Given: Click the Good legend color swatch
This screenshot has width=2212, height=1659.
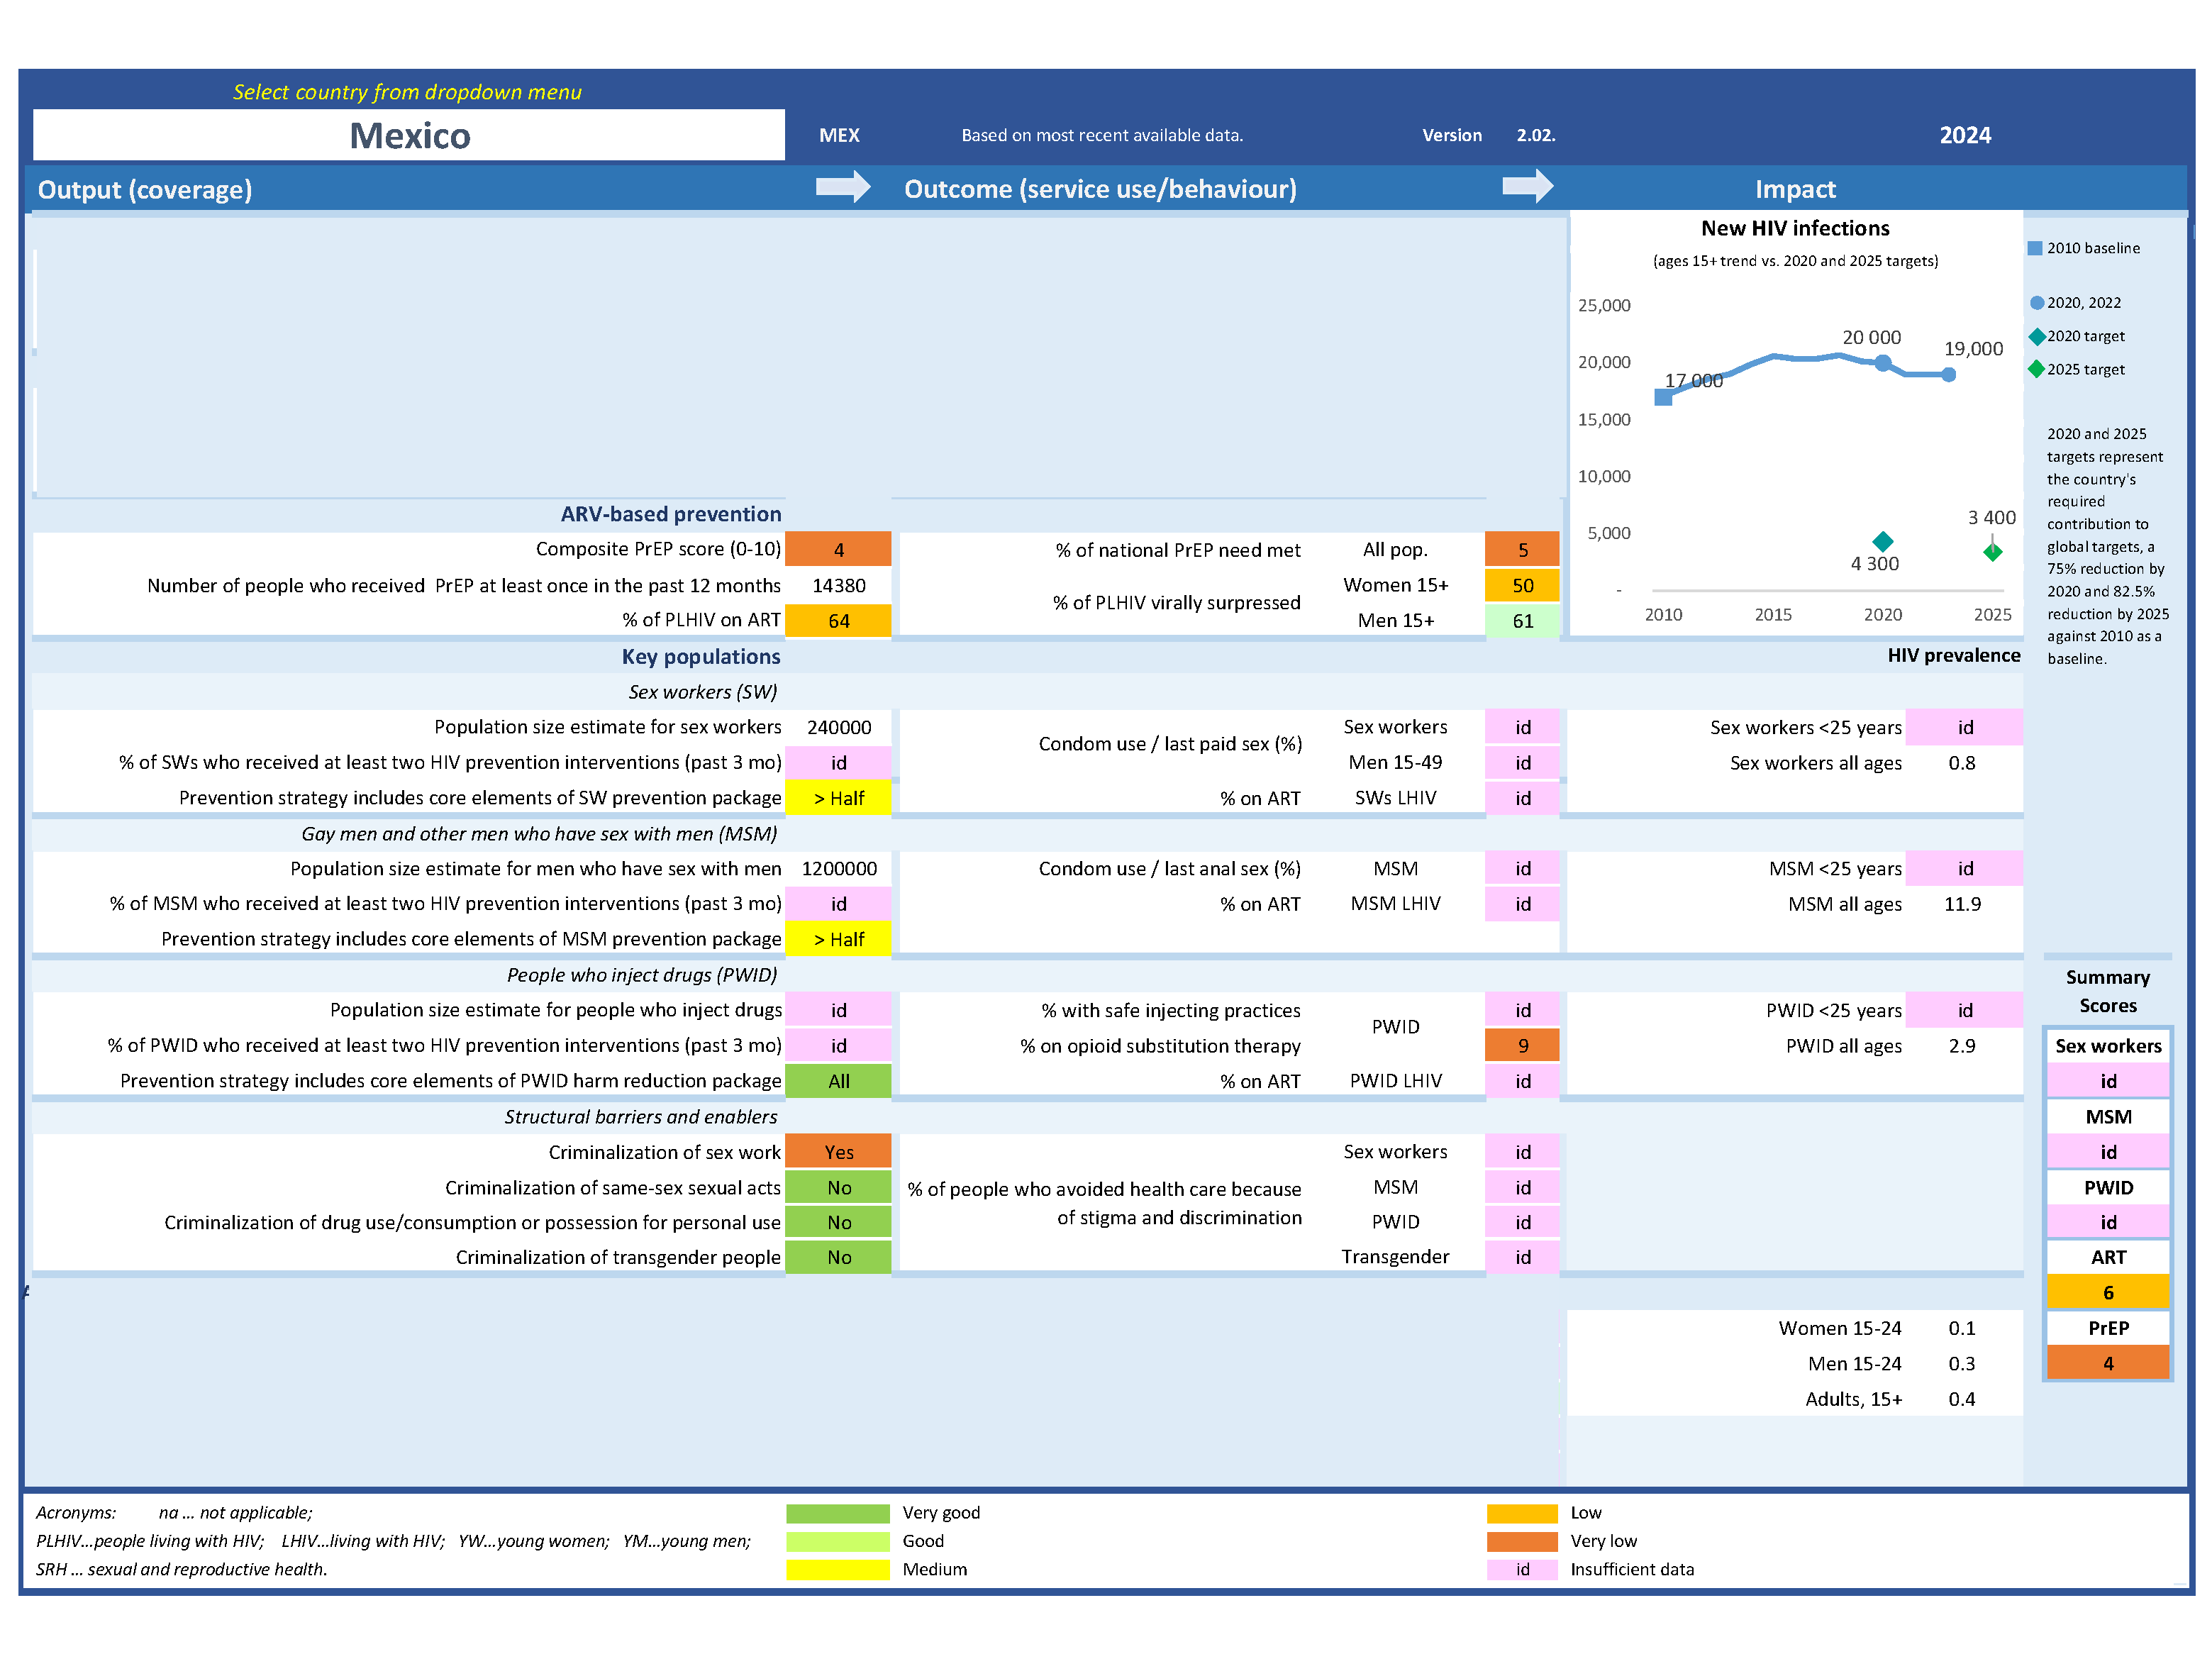Looking at the screenshot, I should point(837,1541).
